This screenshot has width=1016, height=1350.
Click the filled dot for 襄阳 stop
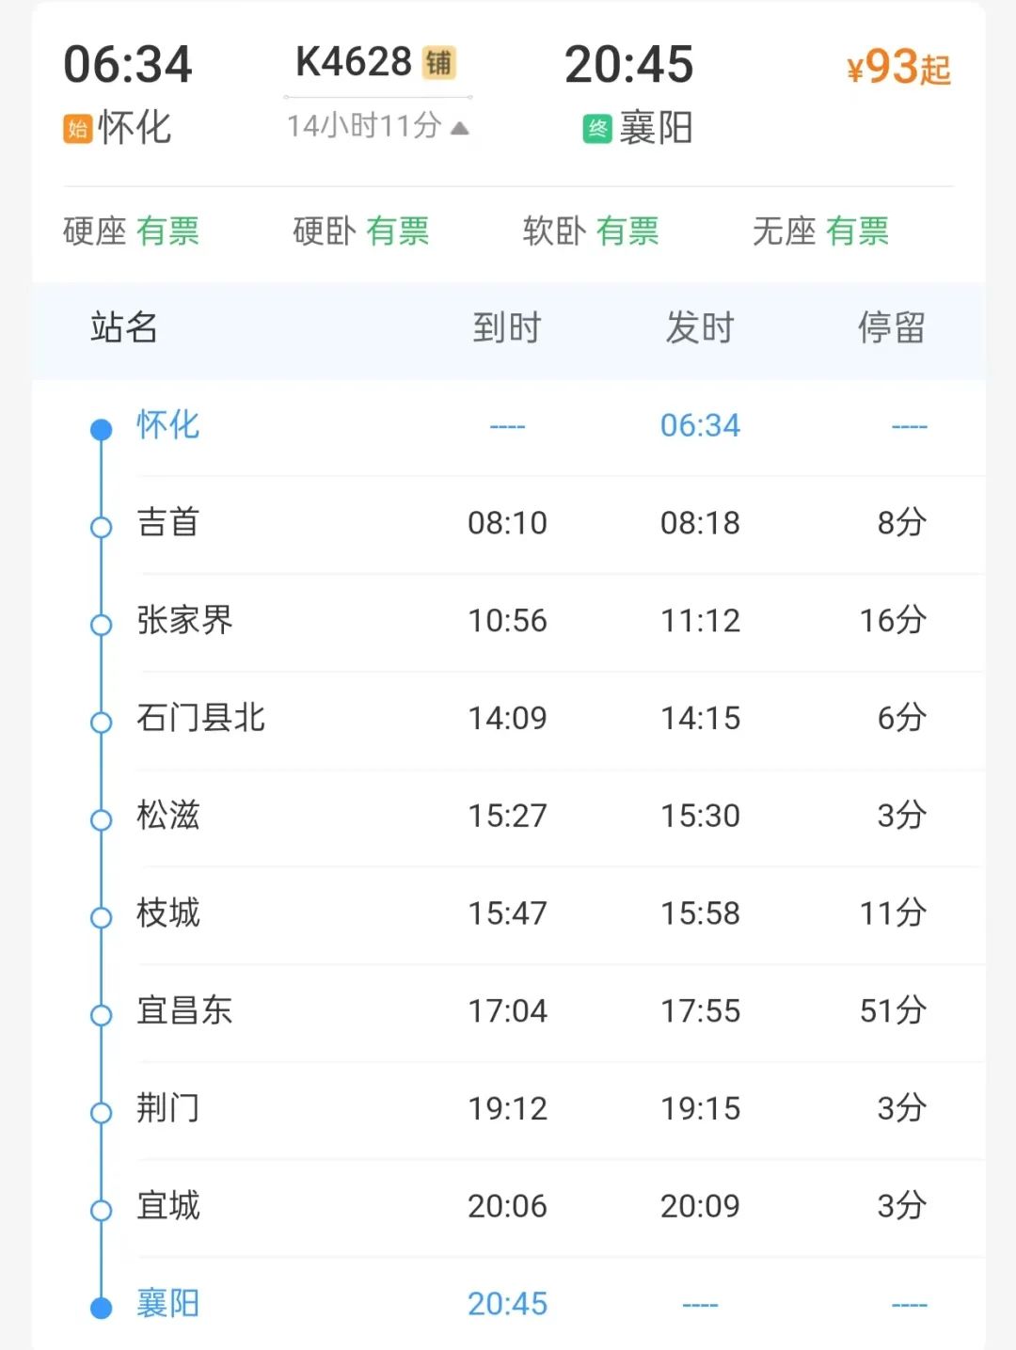(x=101, y=1308)
